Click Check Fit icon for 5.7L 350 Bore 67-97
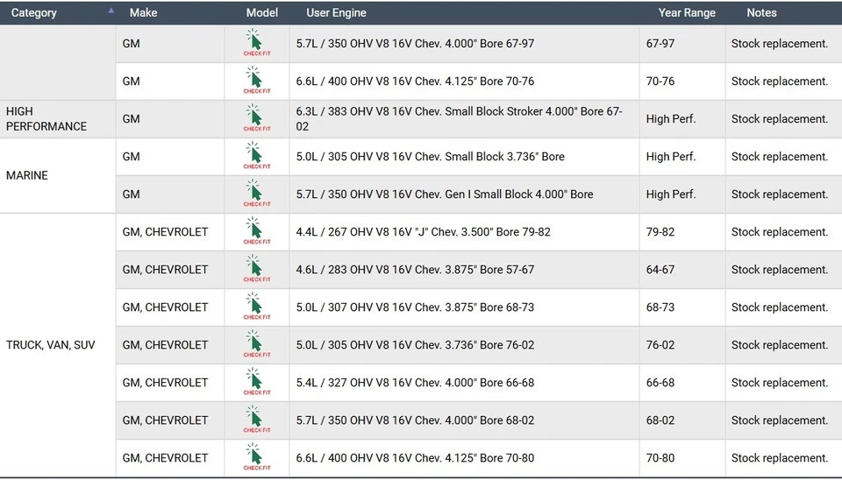Viewport: 842px width, 480px height. point(256,43)
